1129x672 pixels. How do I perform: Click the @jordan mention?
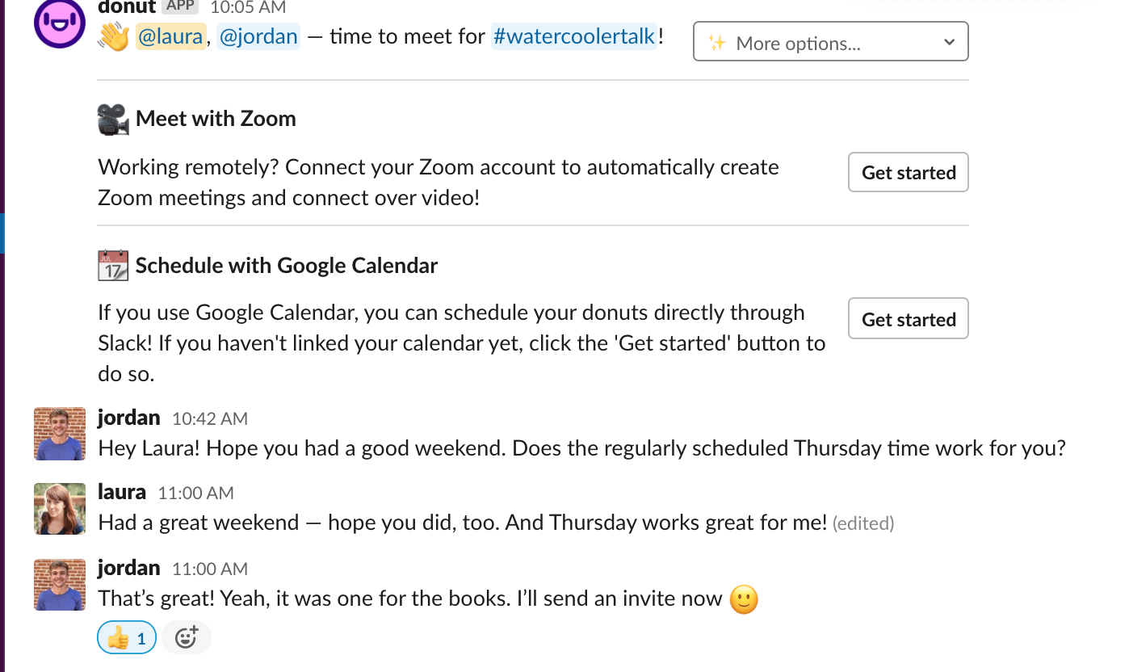click(x=258, y=36)
